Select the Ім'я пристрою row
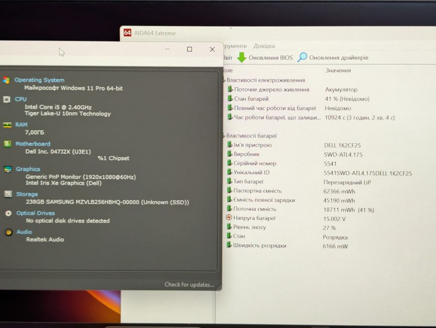Screen dimensions: 436x328 tap(294, 145)
